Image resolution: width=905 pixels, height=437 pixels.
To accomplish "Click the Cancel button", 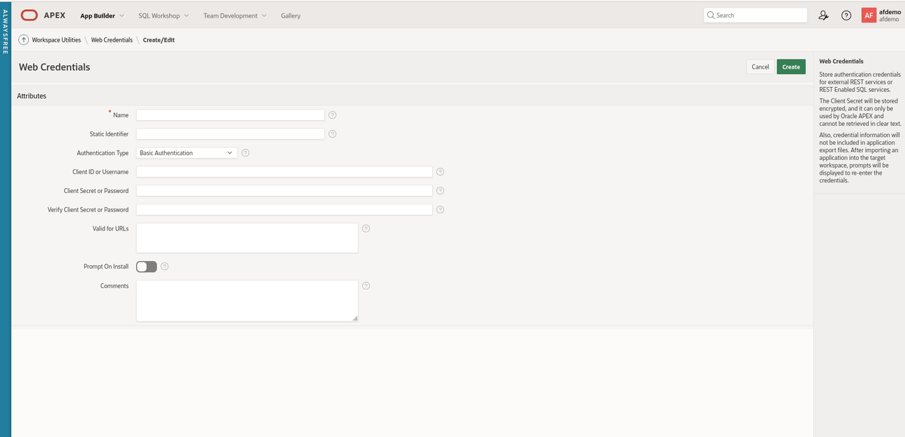I will tap(760, 66).
